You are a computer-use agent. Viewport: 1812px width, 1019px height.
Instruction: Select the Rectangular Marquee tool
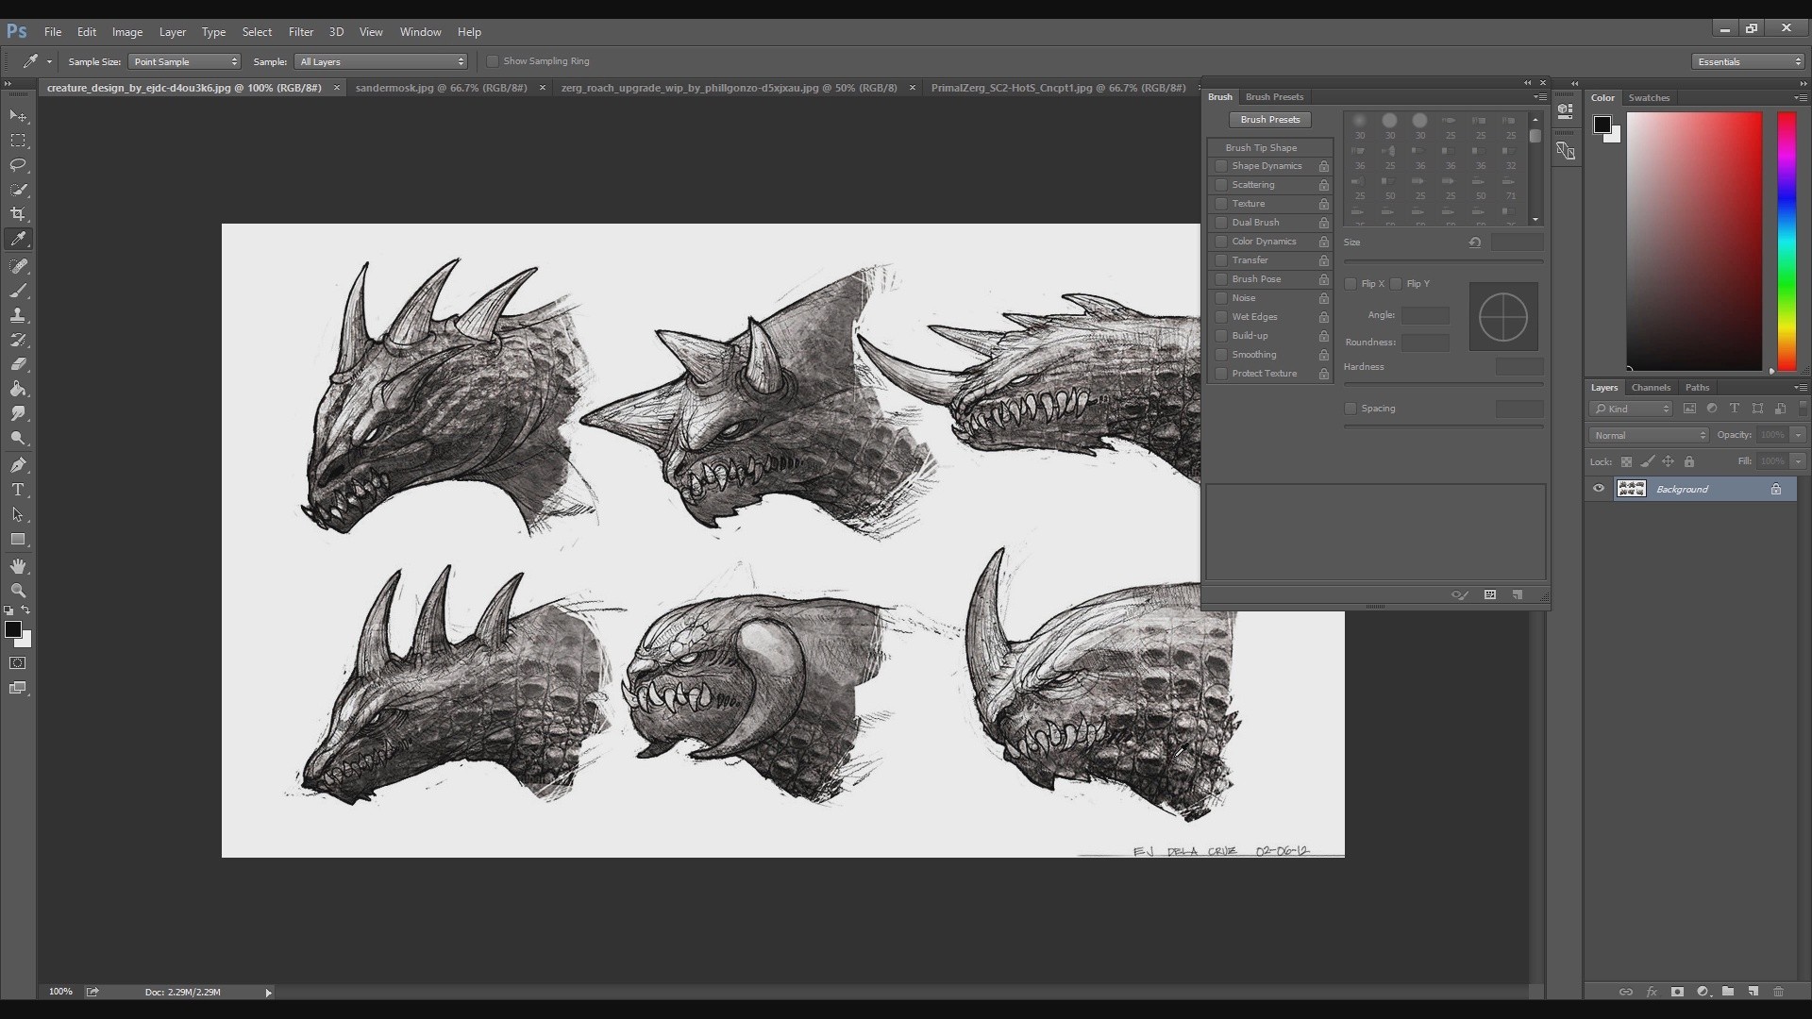click(x=18, y=141)
